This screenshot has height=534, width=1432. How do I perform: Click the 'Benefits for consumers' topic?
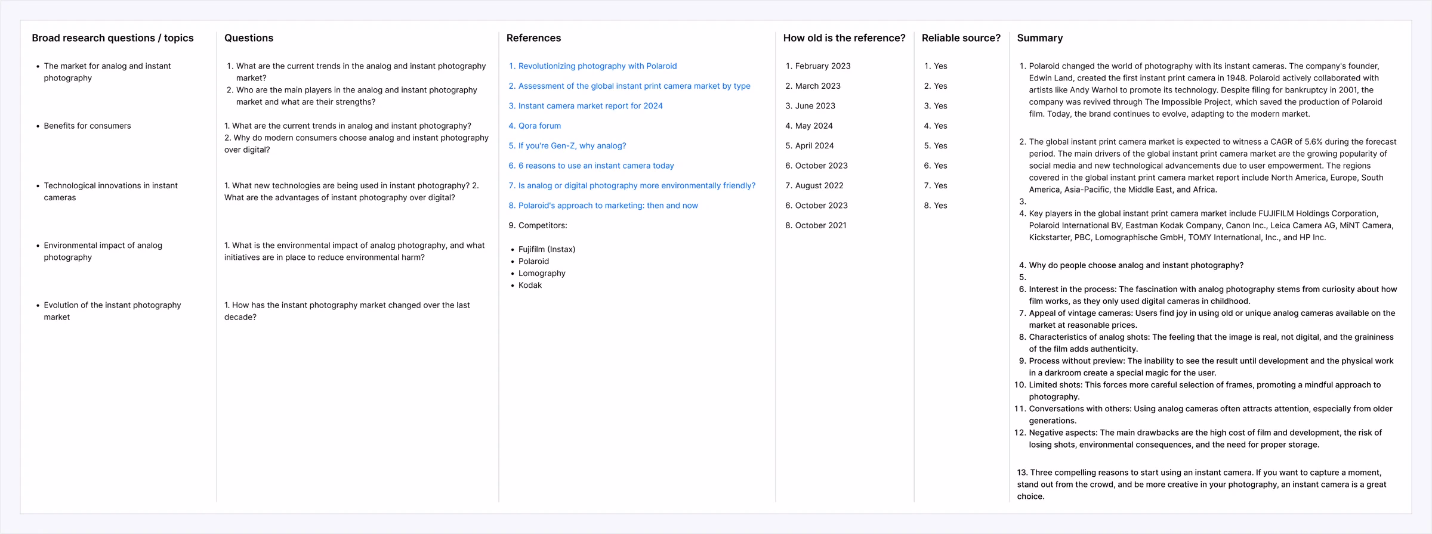tap(87, 126)
